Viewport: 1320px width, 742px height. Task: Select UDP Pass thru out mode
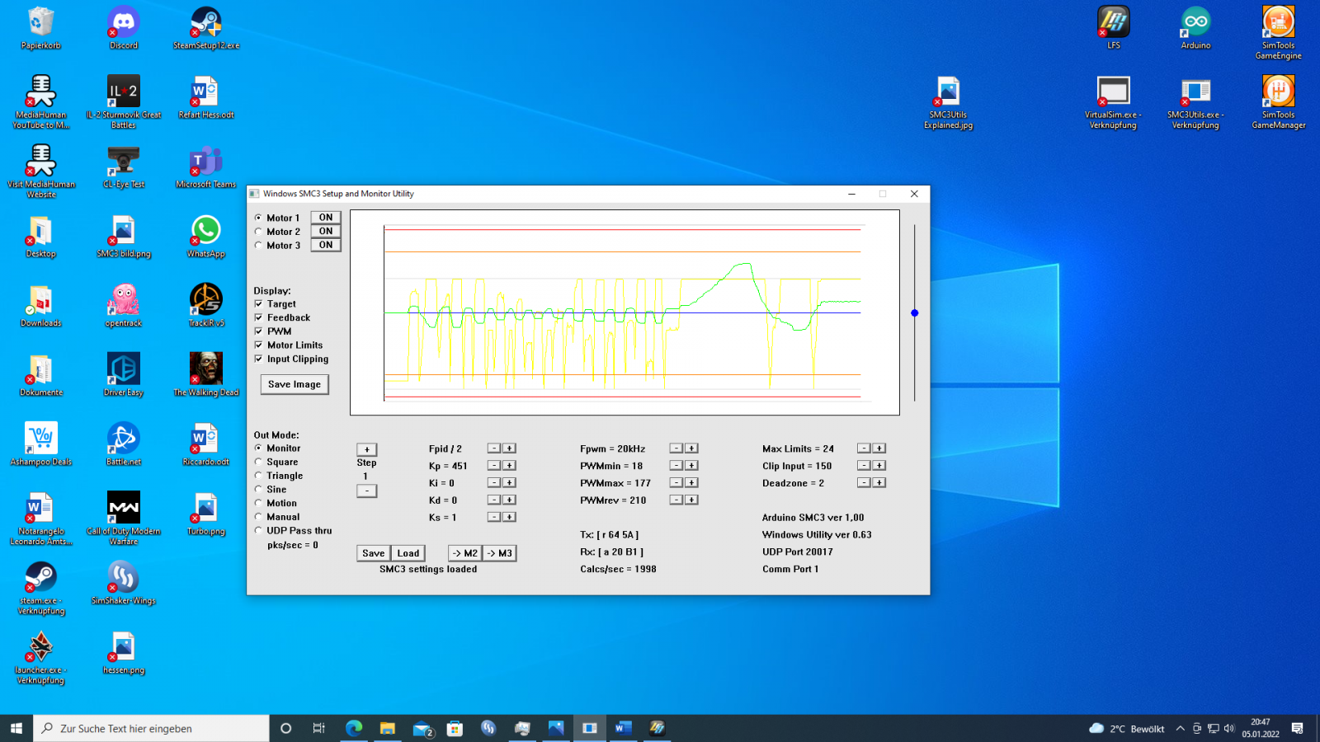[x=258, y=531]
